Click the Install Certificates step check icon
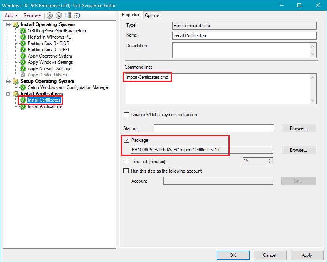 [23, 100]
